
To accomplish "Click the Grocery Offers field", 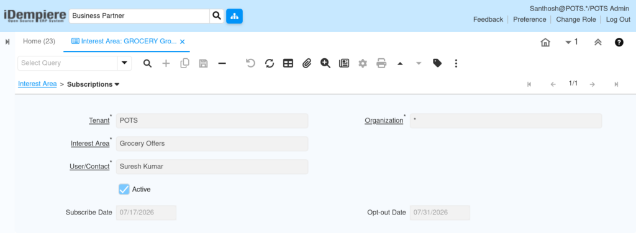I will (212, 144).
